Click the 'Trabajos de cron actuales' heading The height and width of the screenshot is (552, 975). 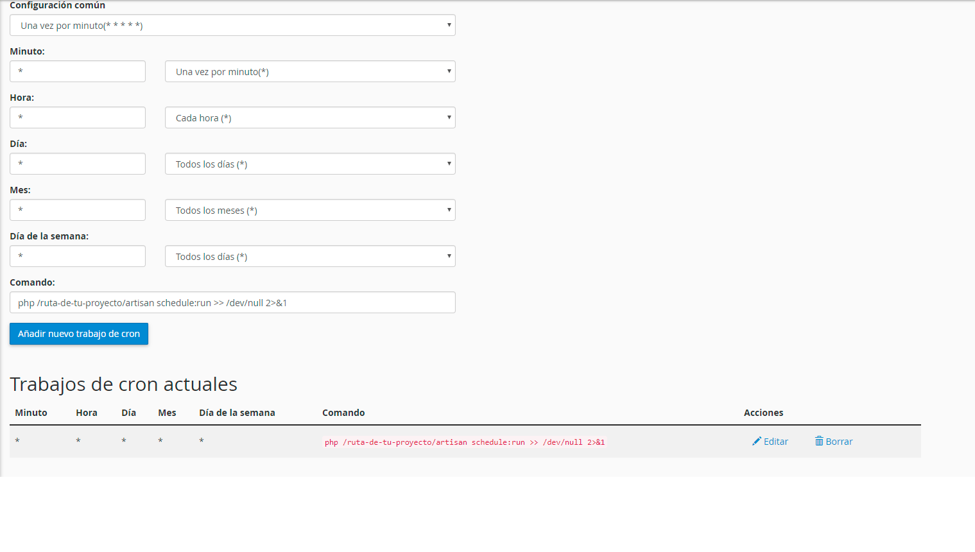pos(123,384)
